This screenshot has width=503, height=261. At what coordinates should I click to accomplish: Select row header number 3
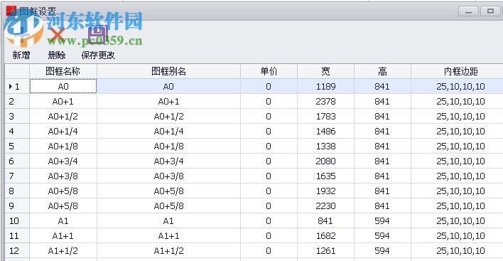coord(17,116)
